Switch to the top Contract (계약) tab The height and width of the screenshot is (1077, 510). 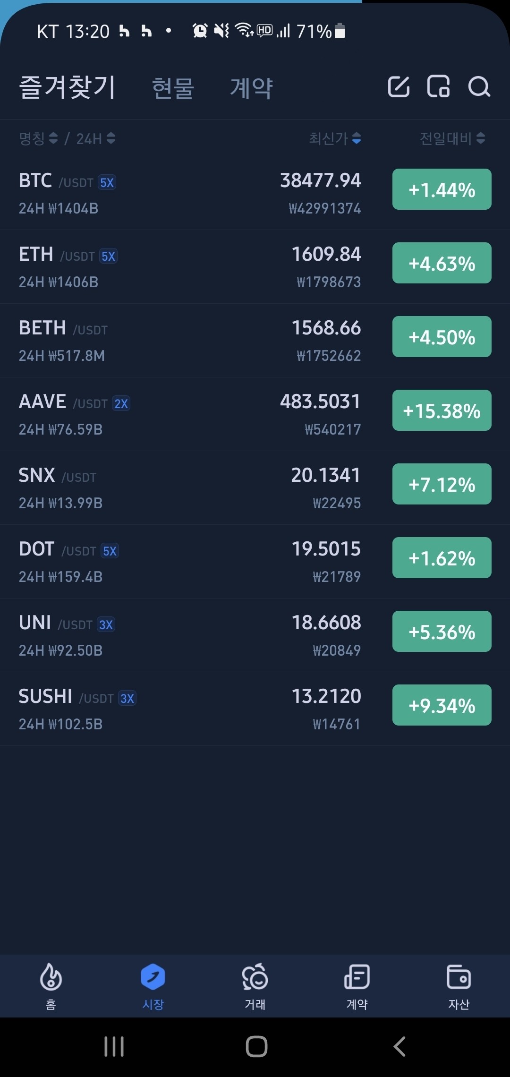tap(251, 88)
